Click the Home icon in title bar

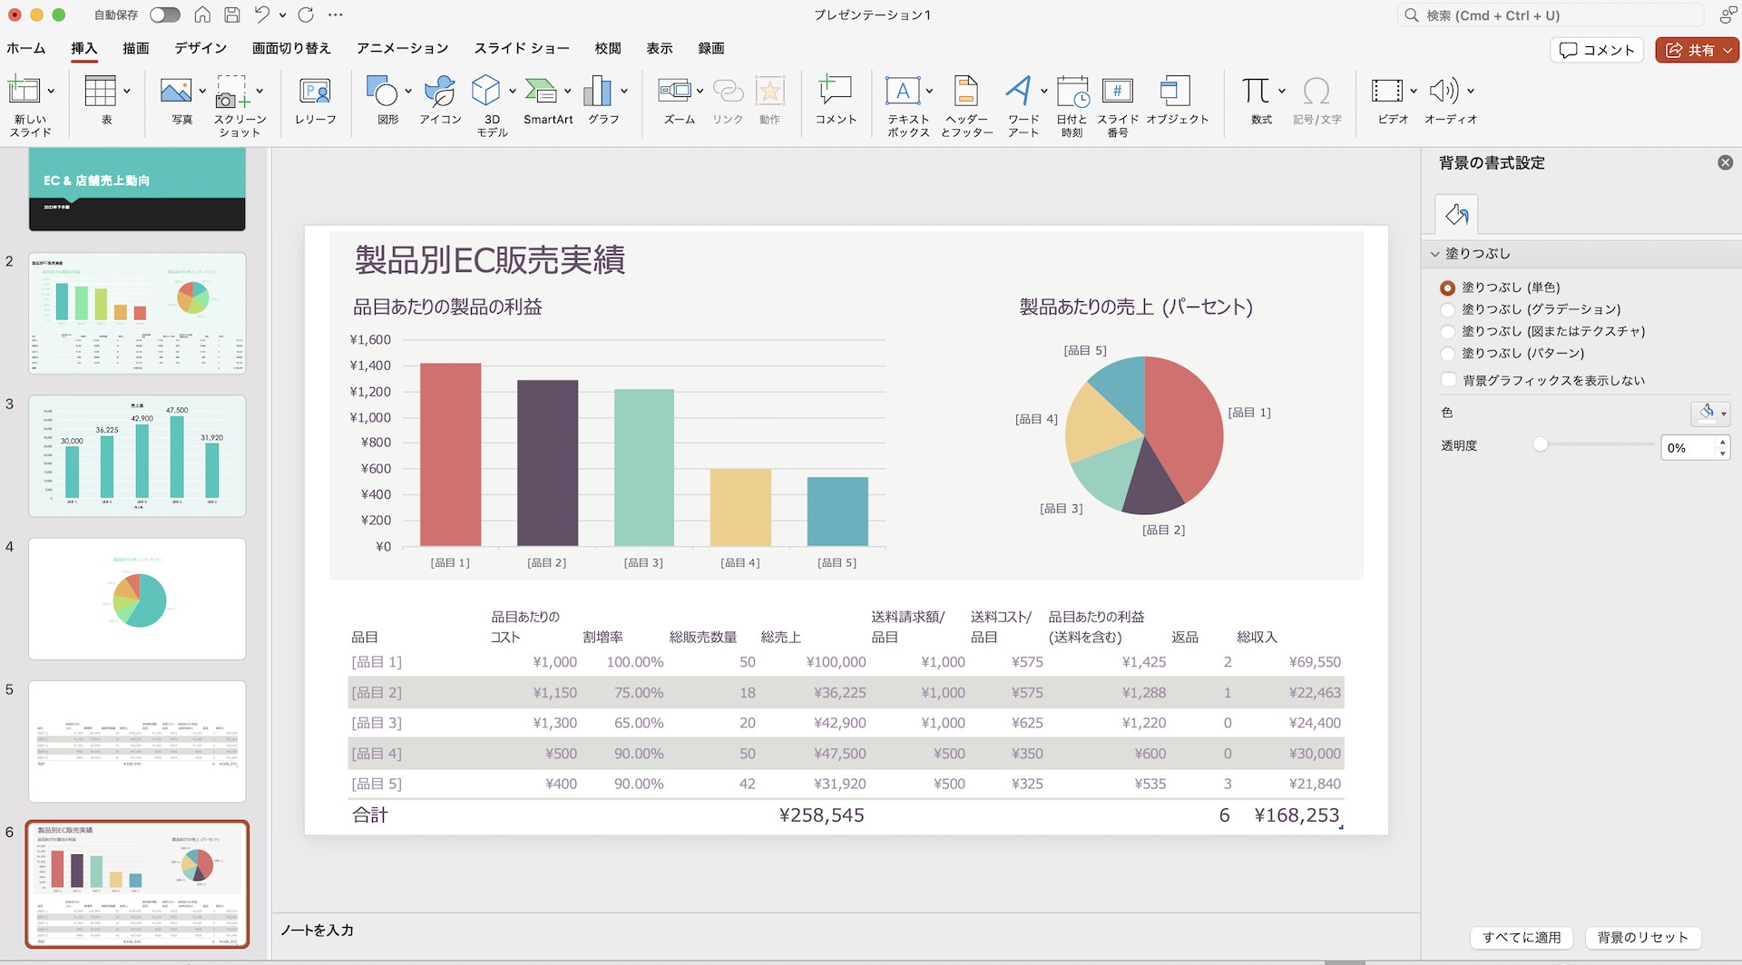click(x=203, y=15)
